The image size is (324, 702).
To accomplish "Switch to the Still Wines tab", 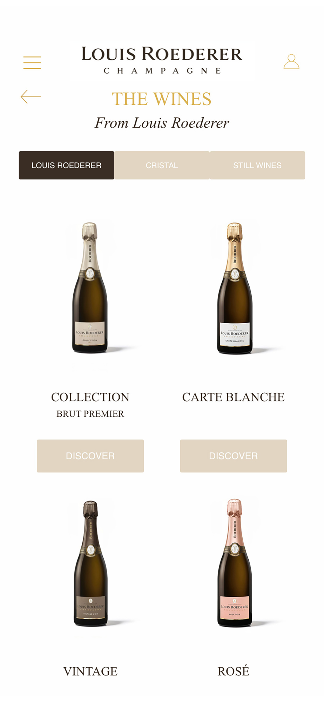I will click(x=257, y=165).
